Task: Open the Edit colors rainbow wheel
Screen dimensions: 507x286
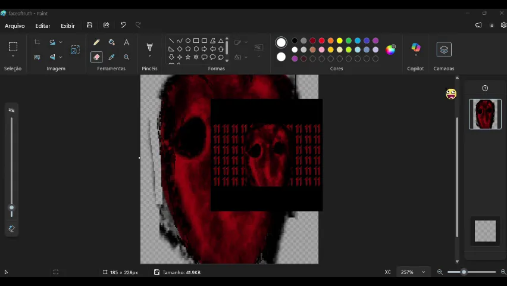Action: coord(390,49)
